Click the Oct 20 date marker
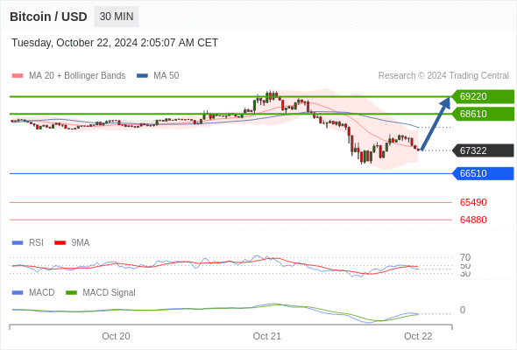The width and height of the screenshot is (517, 350). pyautogui.click(x=116, y=336)
